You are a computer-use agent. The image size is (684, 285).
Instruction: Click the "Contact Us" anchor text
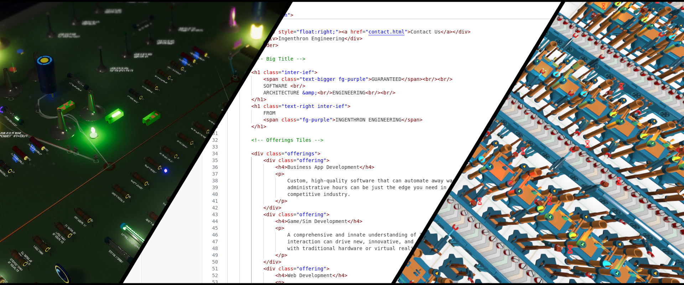(x=425, y=32)
